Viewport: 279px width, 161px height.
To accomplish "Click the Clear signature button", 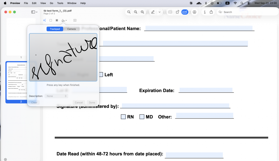I will (x=34, y=102).
